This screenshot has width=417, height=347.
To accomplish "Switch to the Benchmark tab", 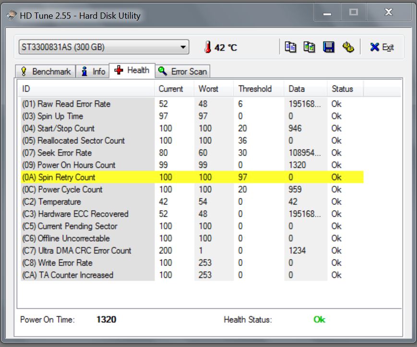I will pos(46,71).
